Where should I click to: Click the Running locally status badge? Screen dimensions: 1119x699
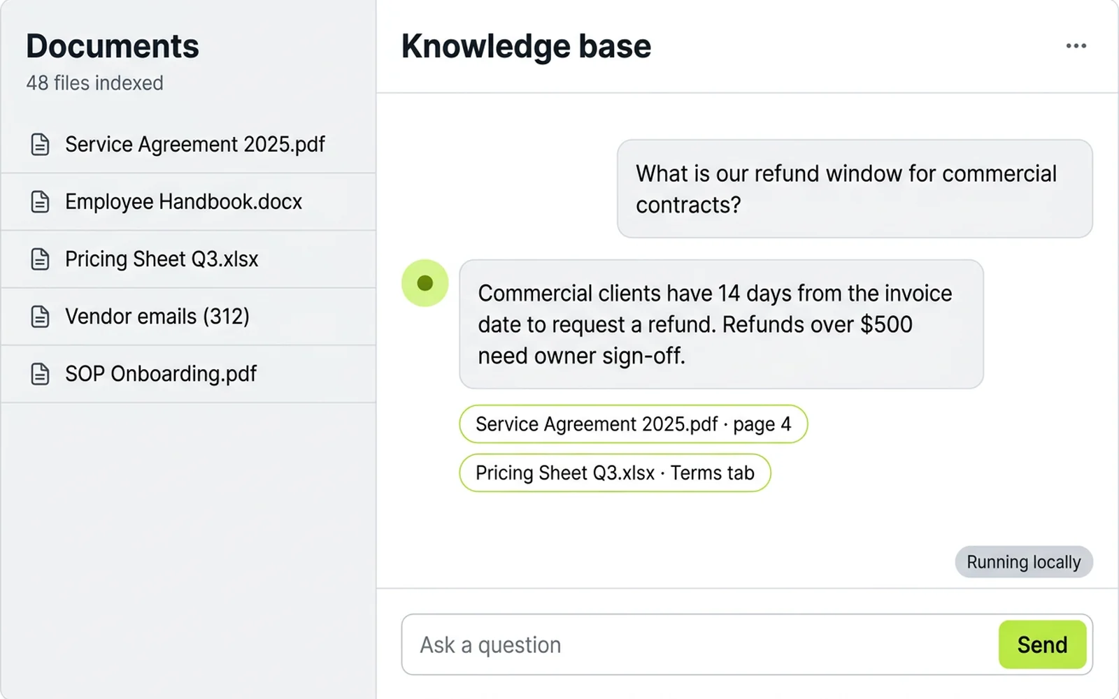point(1024,562)
